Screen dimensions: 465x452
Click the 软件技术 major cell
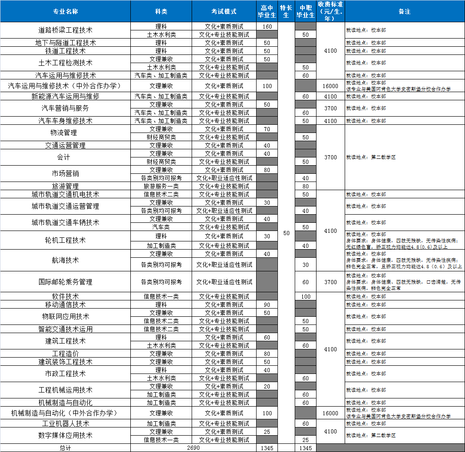65,296
